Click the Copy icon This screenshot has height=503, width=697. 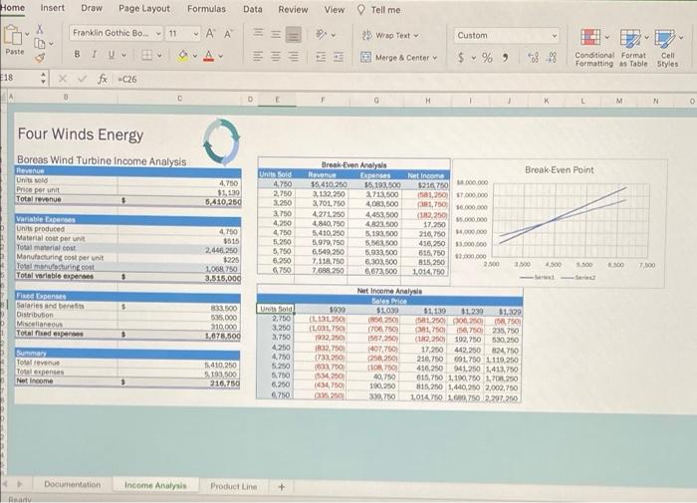40,43
